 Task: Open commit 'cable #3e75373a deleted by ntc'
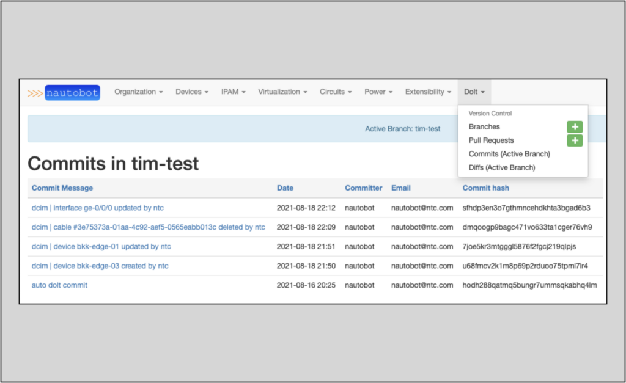tap(149, 227)
